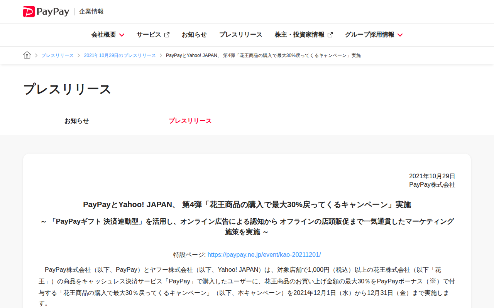This screenshot has width=494, height=308.
Task: Click the large プレスリリース page heading
Action: (x=67, y=89)
